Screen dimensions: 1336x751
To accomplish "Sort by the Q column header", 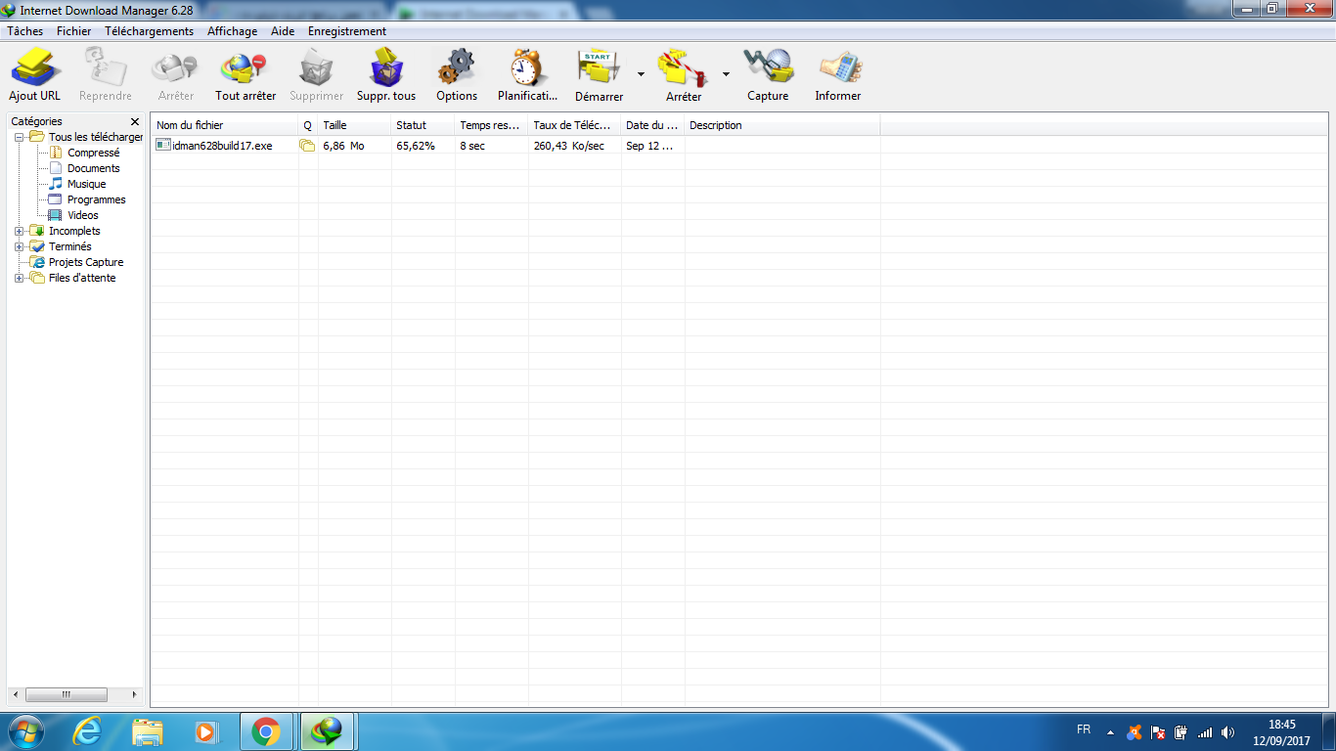I will coord(307,125).
